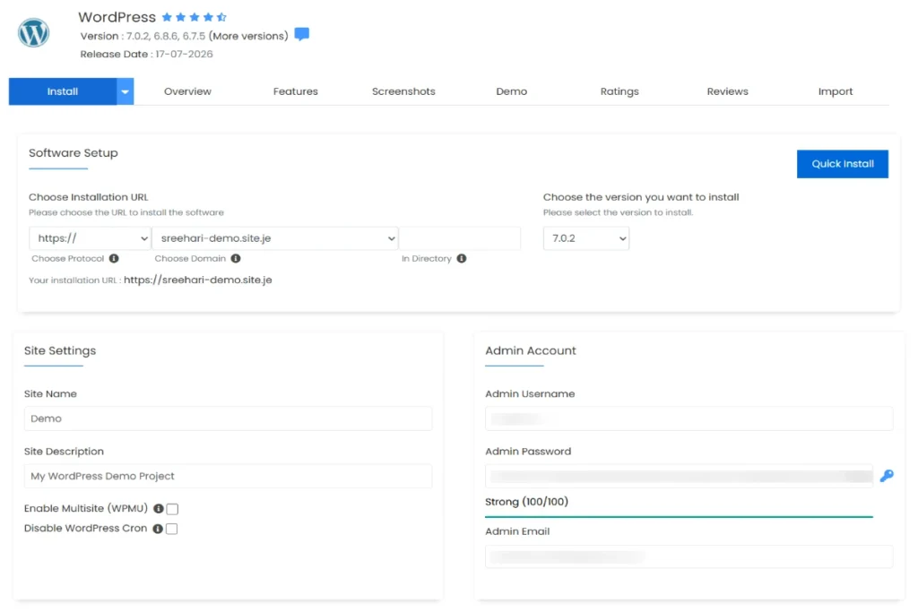Viewport: 918px width, 612px height.
Task: Click the Admin Password field
Action: 680,476
